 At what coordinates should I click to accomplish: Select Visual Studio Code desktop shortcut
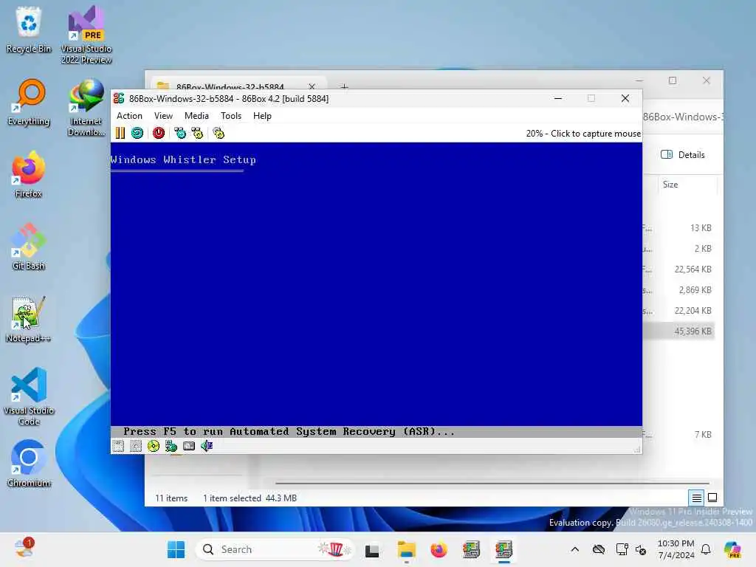point(29,396)
